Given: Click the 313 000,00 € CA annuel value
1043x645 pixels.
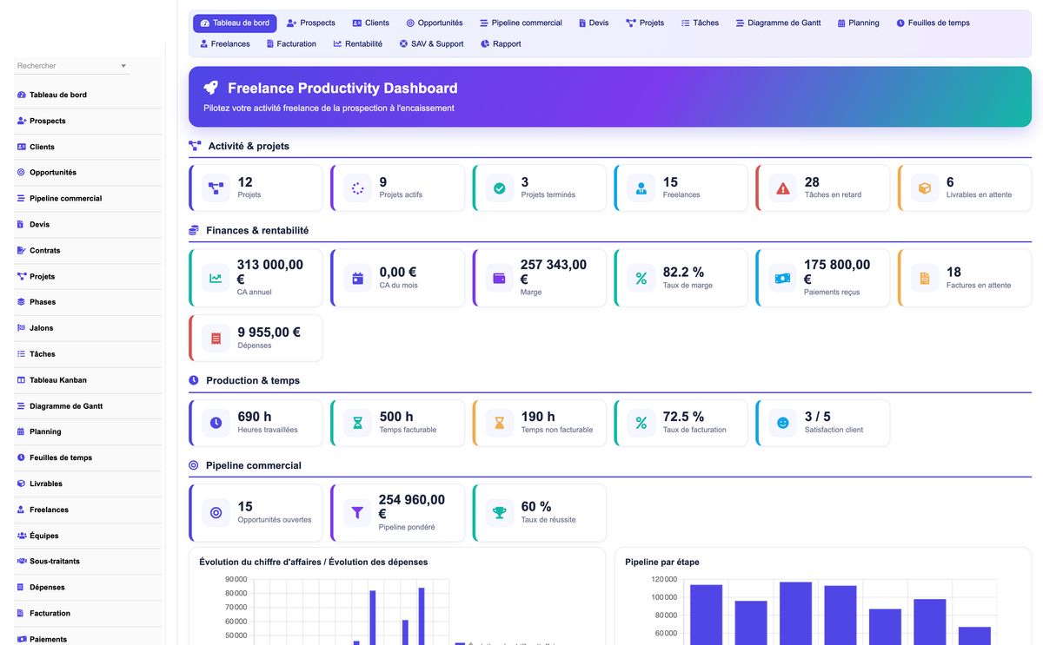Looking at the screenshot, I should pyautogui.click(x=270, y=272).
